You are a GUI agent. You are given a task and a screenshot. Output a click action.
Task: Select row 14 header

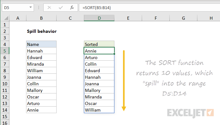pyautogui.click(x=5, y=110)
